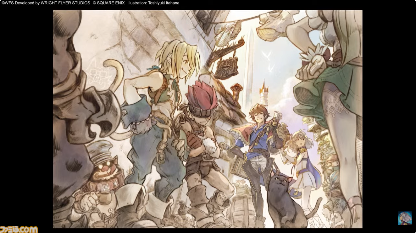The height and width of the screenshot is (233, 416).
Task: Click the "WRIGHT FLYER STUDIOS" copyright text
Action: point(65,3)
